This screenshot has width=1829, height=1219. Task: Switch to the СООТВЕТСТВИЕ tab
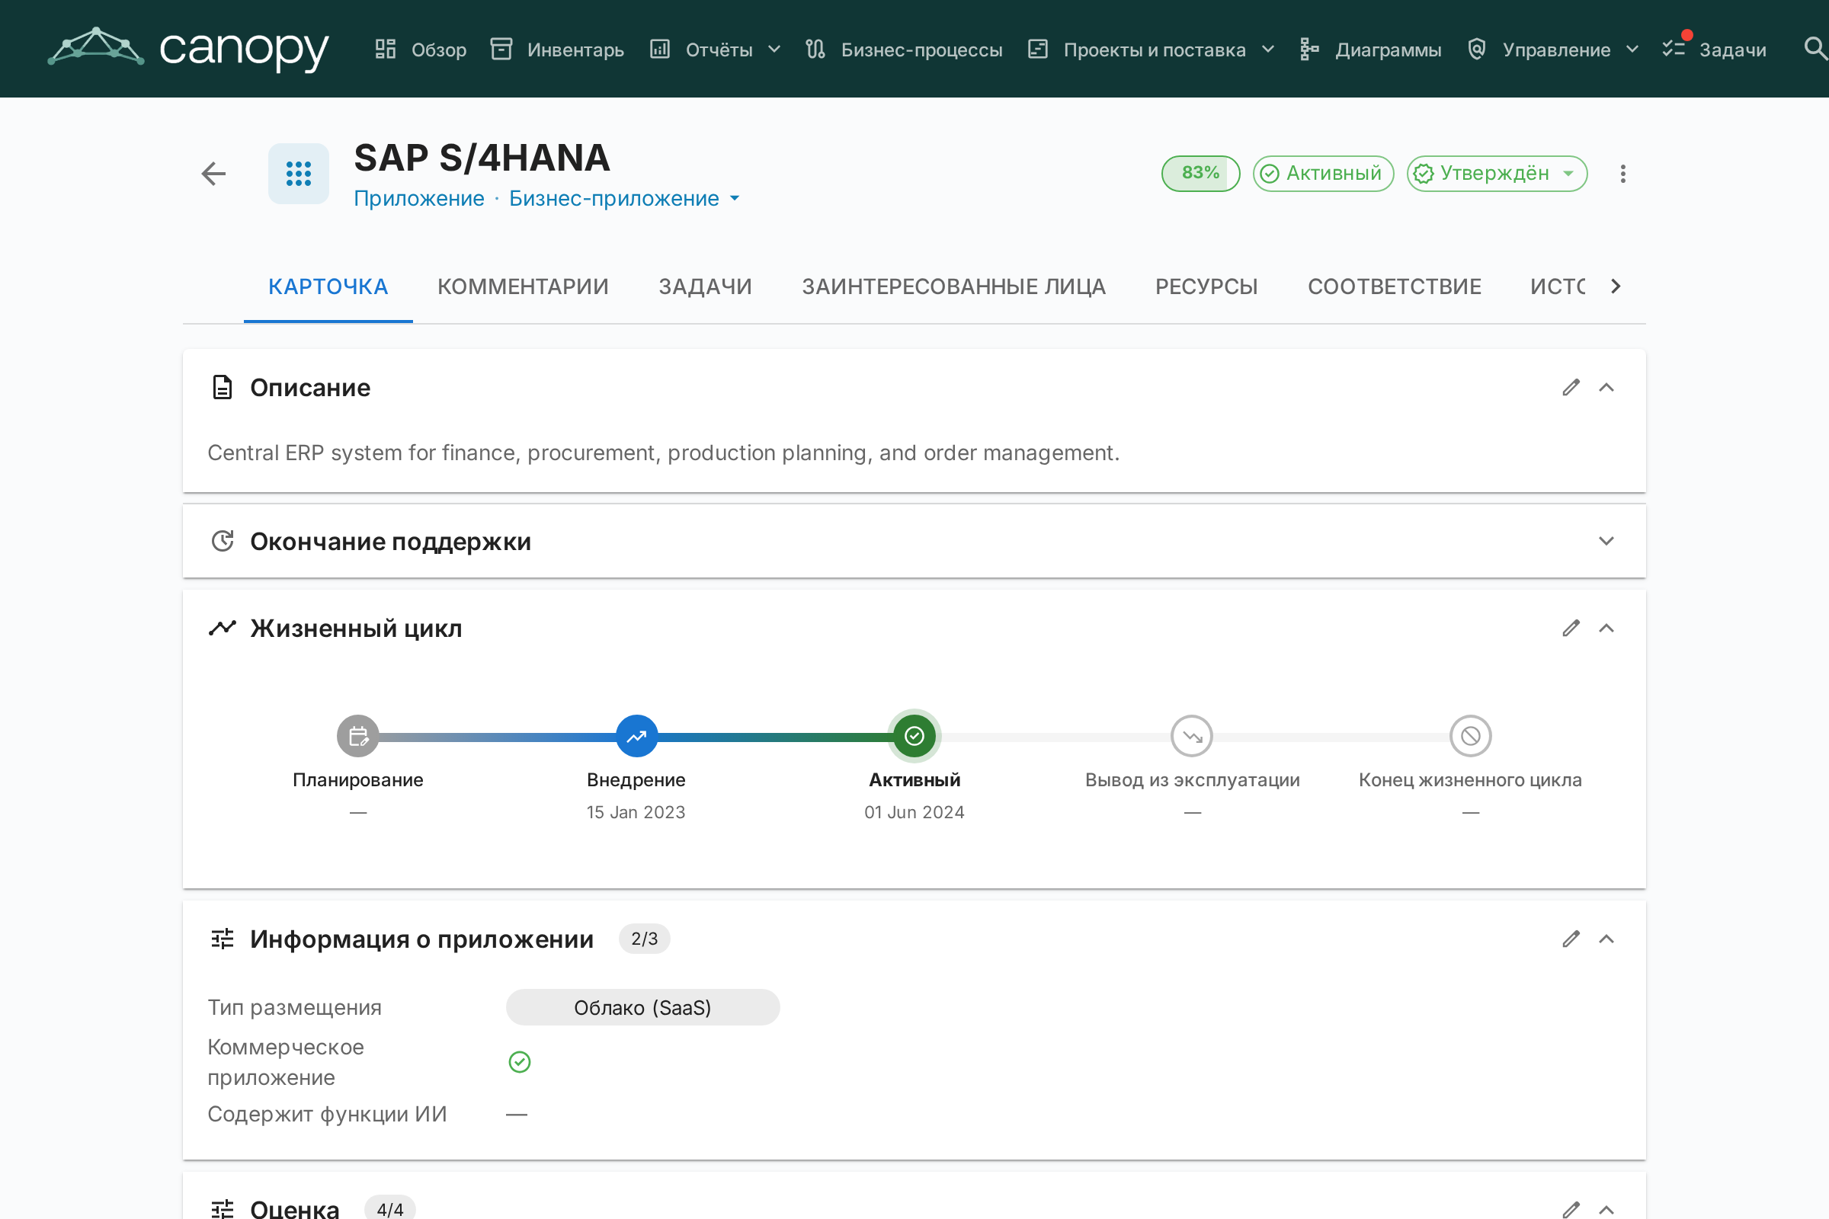1395,287
